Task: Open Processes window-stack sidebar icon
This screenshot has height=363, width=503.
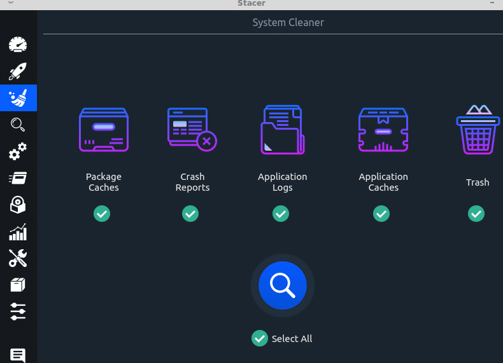Action: [18, 178]
